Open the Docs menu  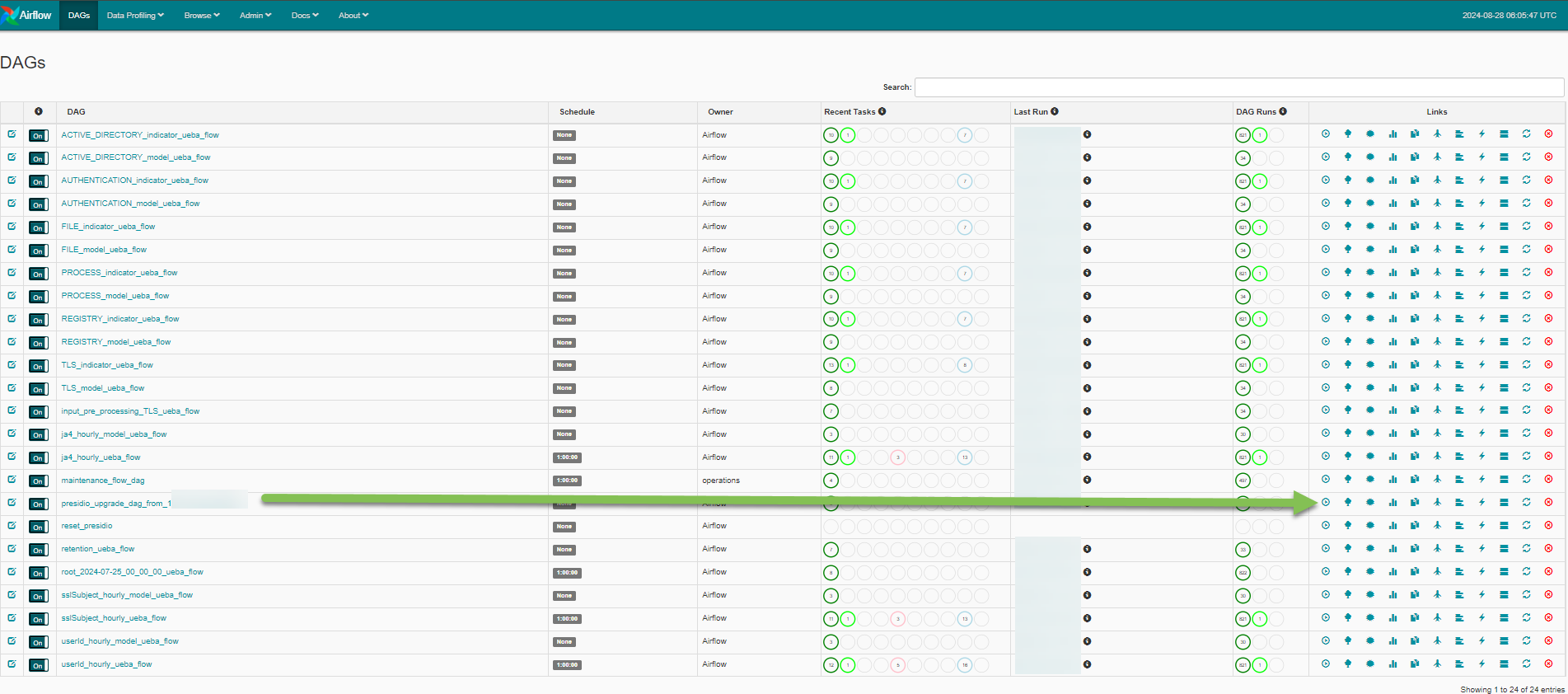(x=305, y=16)
